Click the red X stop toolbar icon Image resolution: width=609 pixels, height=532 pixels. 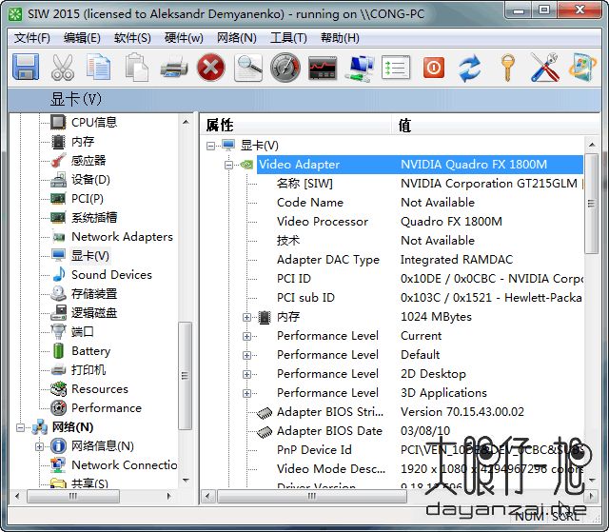pos(210,68)
